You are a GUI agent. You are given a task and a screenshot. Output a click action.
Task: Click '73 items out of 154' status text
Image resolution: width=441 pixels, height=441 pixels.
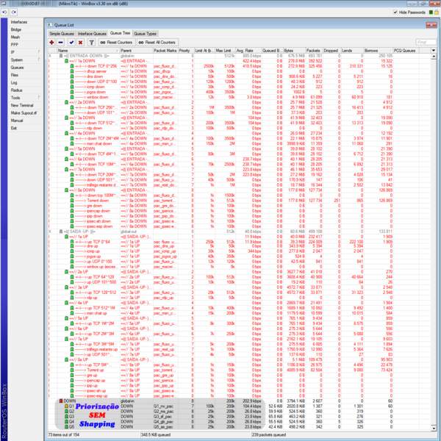click(64, 435)
